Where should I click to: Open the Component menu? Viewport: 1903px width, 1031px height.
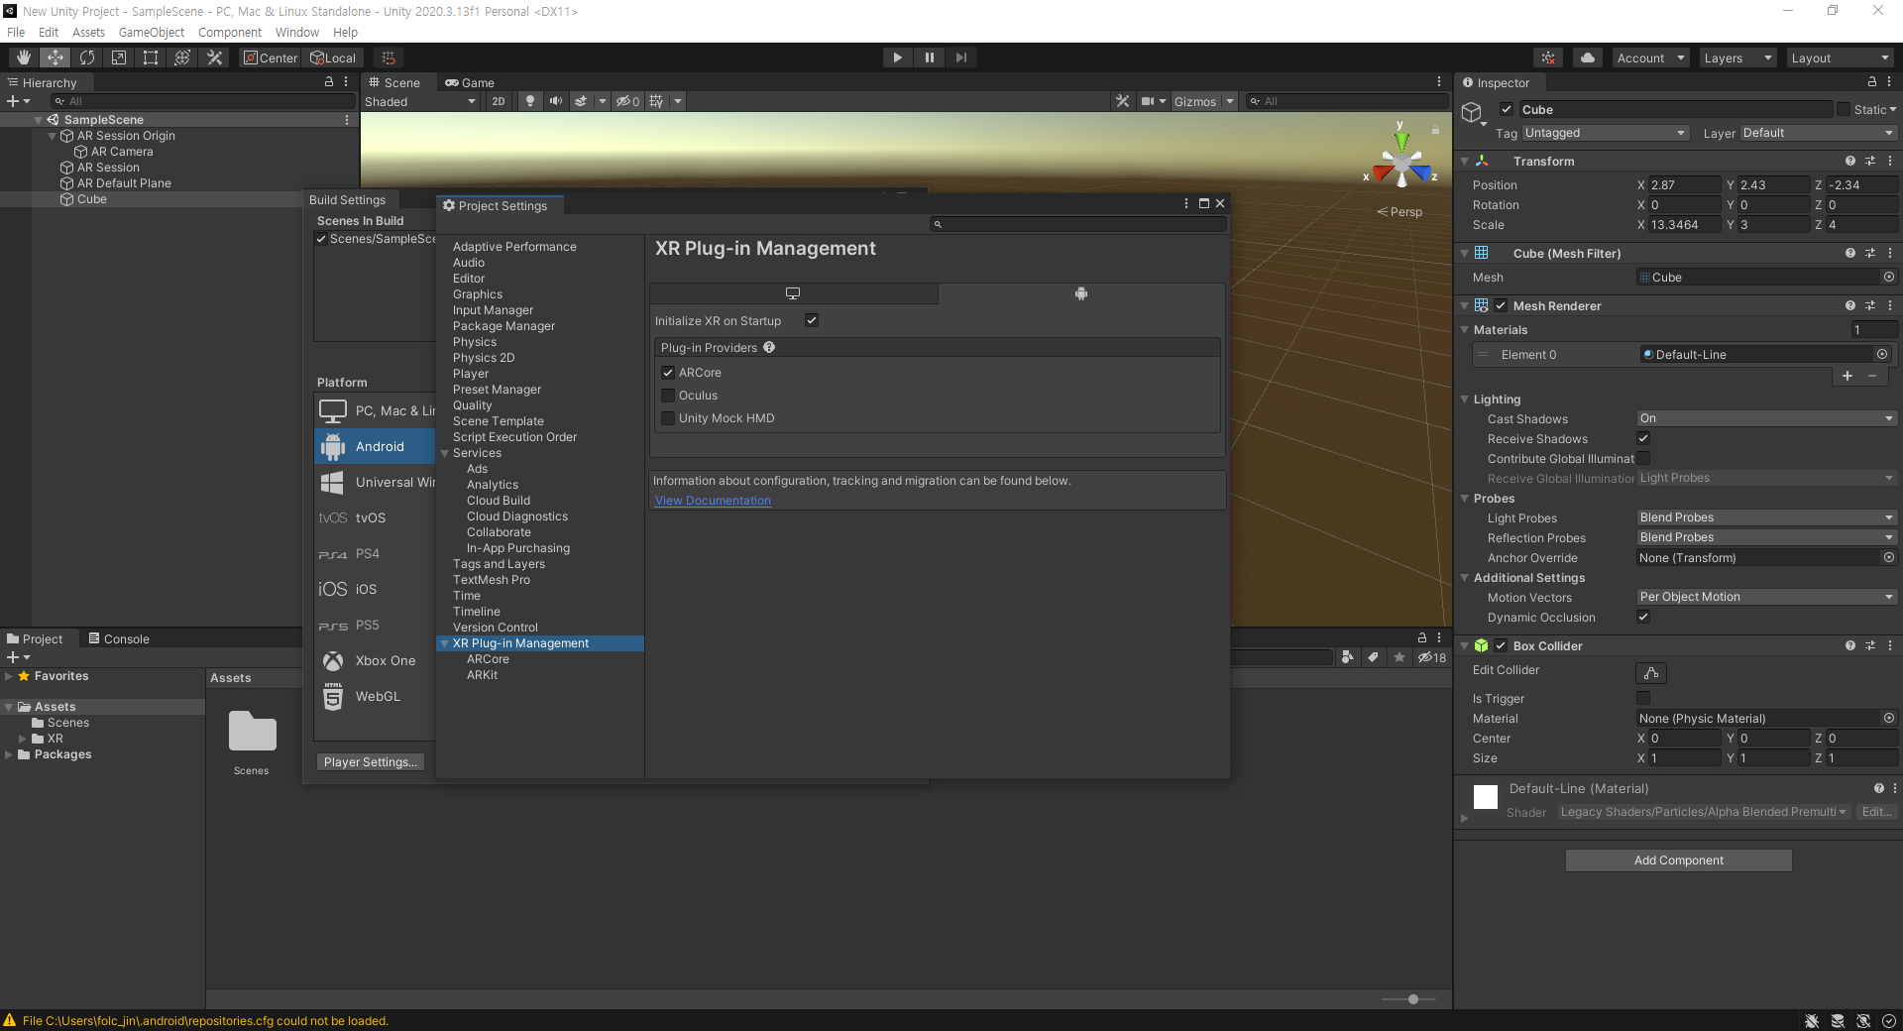click(230, 32)
